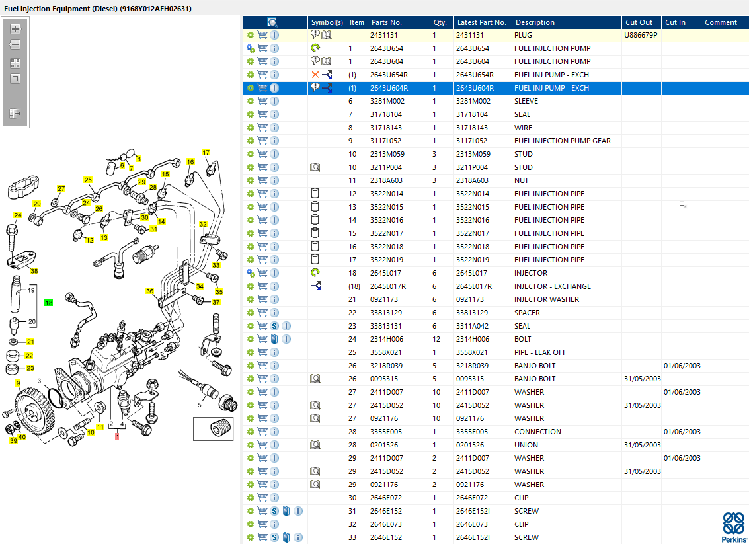Click red X symbol on 2643U654R row
749x544 pixels.
point(315,75)
